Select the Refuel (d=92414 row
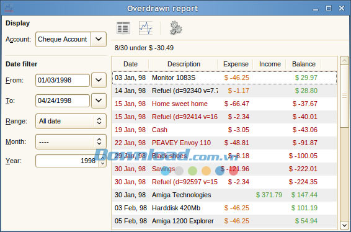351x232 pixels. pos(224,117)
